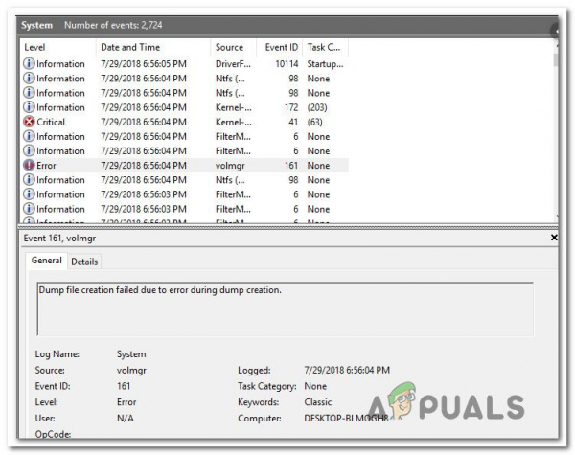Click the '7/29/2018 6:56:05 PM' date cell
This screenshot has height=455, width=575.
click(144, 64)
